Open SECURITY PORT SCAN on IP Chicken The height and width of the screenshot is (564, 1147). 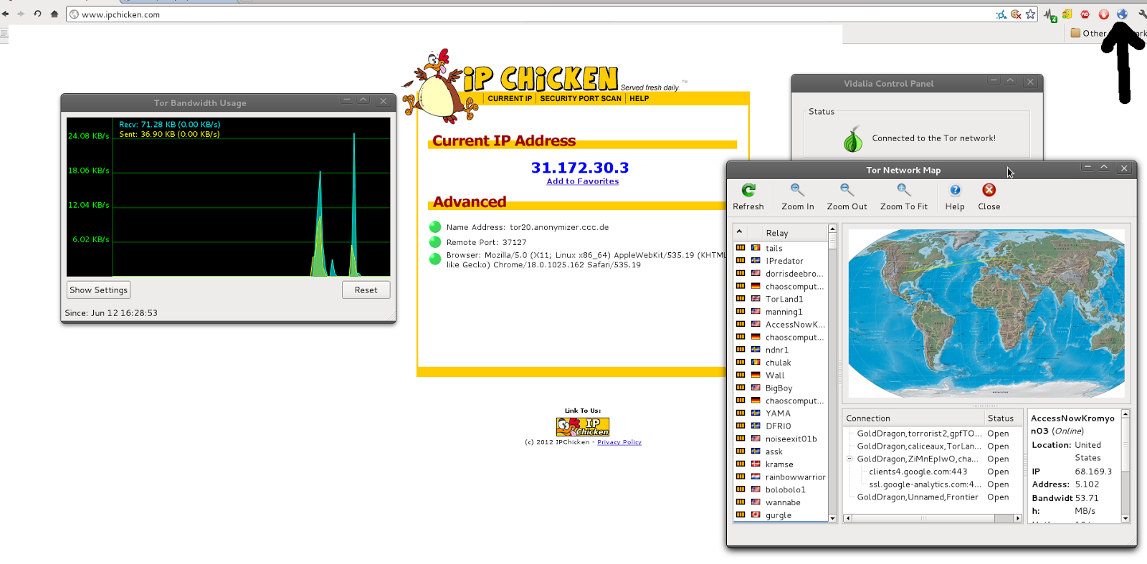(x=581, y=99)
